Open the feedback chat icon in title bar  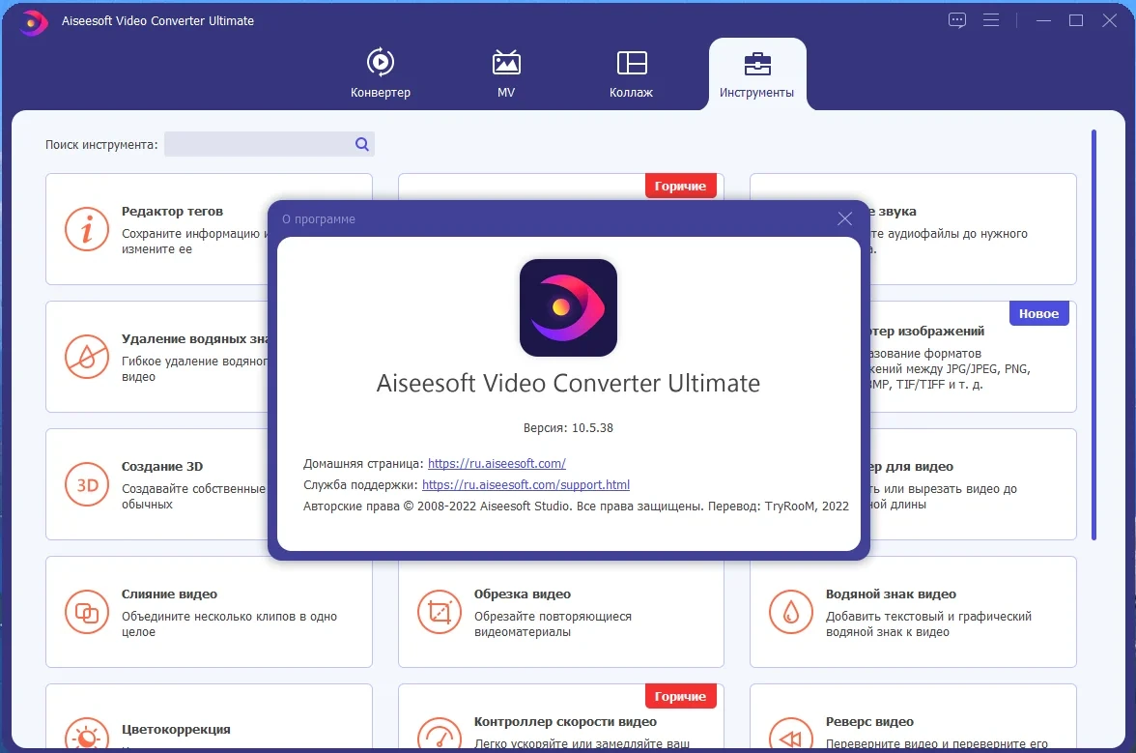[x=957, y=20]
